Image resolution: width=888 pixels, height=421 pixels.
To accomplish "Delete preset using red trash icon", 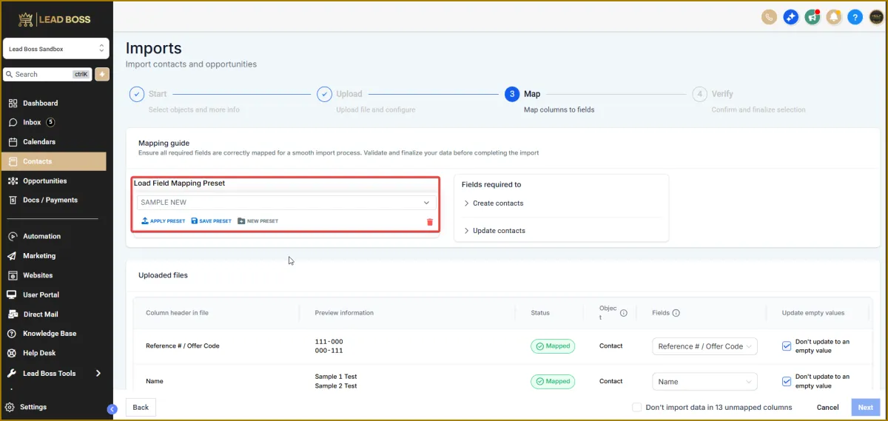I will [x=430, y=221].
